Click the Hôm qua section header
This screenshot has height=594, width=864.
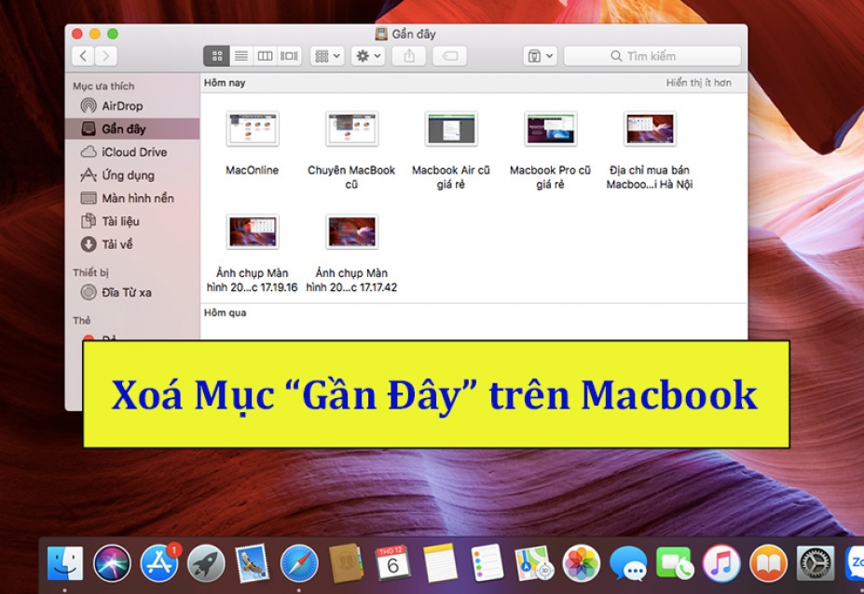pos(226,312)
